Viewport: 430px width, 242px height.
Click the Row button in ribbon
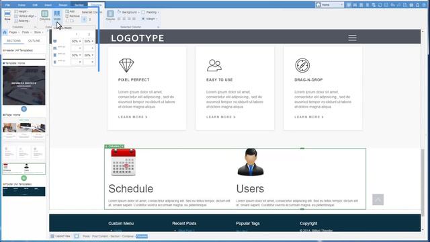click(7, 15)
